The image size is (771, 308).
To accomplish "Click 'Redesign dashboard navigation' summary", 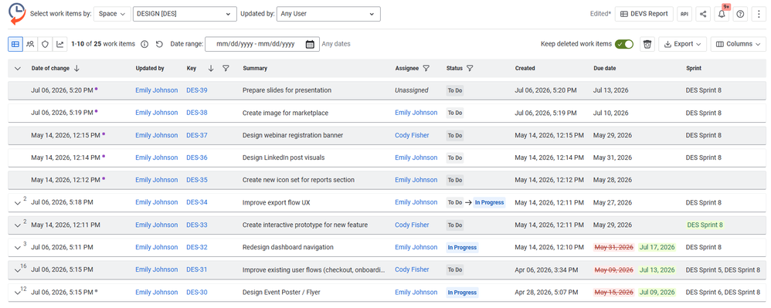I will 287,247.
